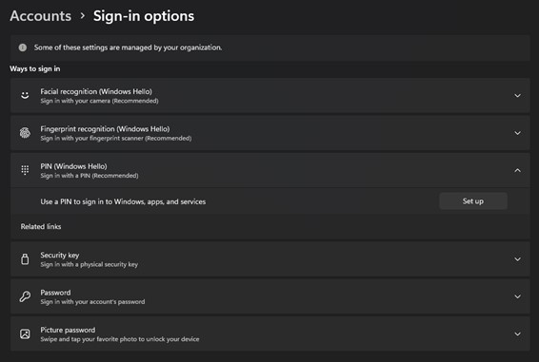Open the Related links row
539x362 pixels.
point(269,227)
